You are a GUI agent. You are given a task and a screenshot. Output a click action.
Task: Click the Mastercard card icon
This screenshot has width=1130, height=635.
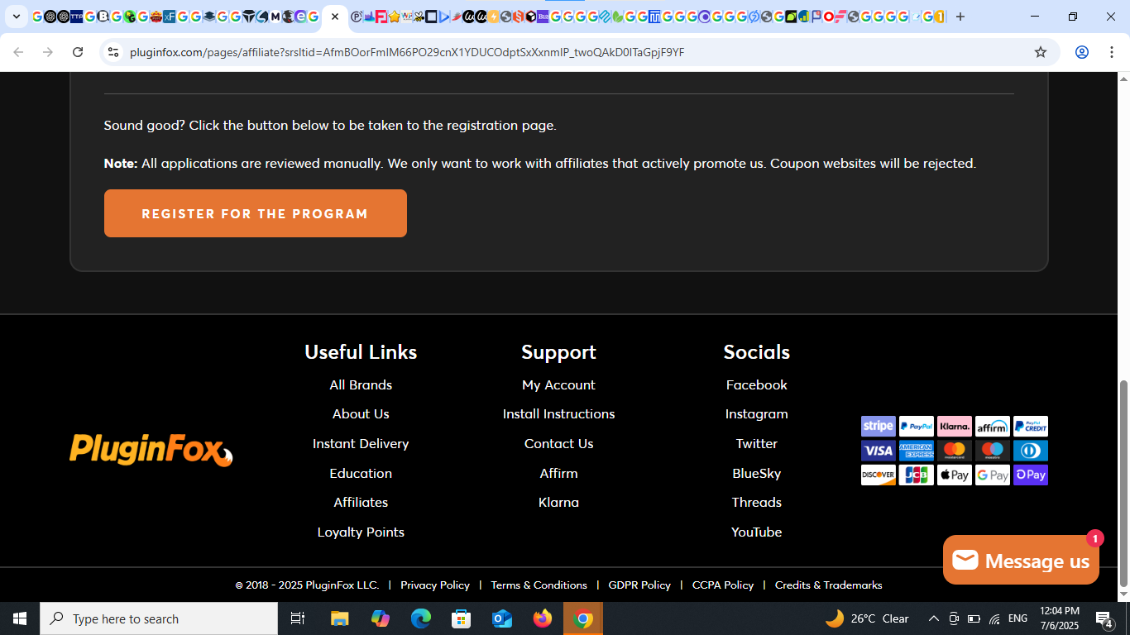(954, 451)
